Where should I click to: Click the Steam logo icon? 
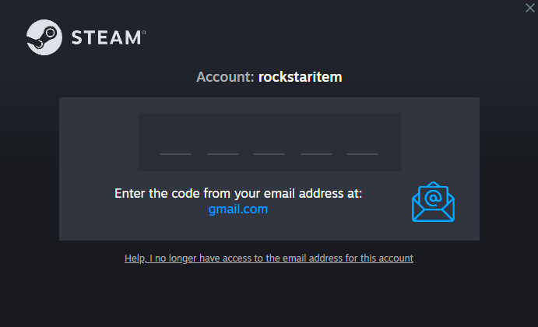[x=43, y=37]
